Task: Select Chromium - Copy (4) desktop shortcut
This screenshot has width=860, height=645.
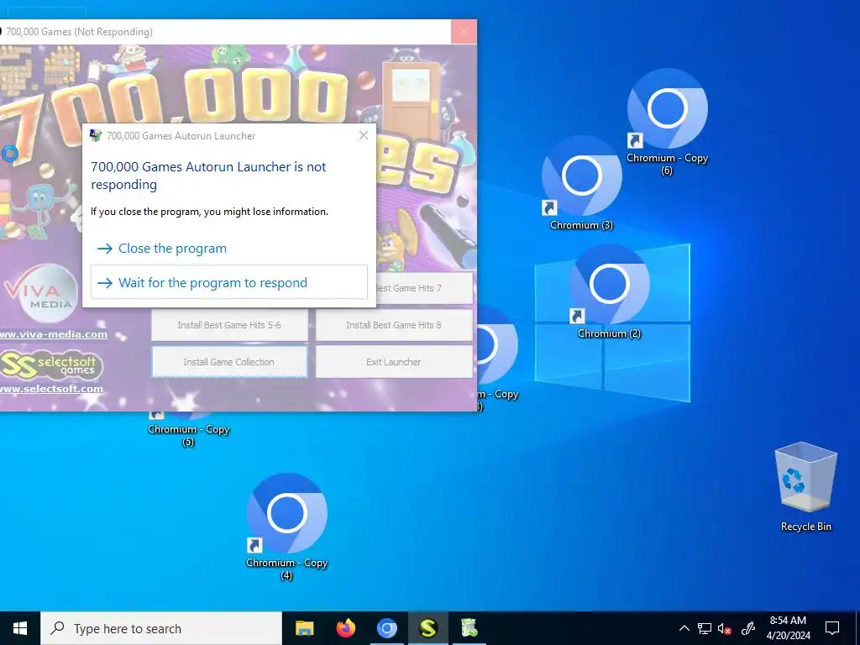Action: pos(286,527)
